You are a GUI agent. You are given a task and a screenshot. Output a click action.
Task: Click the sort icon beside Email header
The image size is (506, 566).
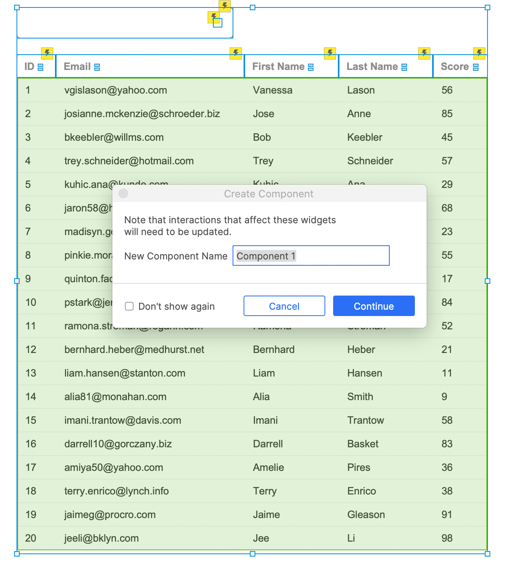click(x=97, y=67)
